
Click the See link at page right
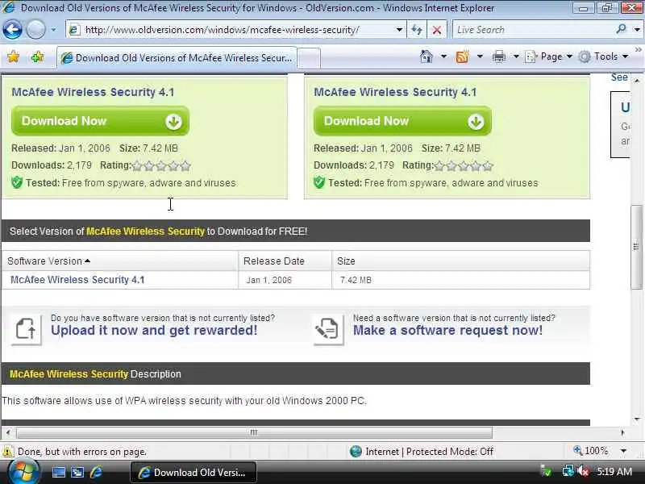(x=619, y=77)
